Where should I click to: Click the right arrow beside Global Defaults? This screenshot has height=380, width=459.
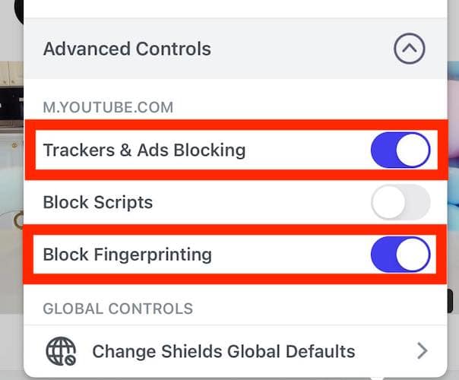coord(423,351)
